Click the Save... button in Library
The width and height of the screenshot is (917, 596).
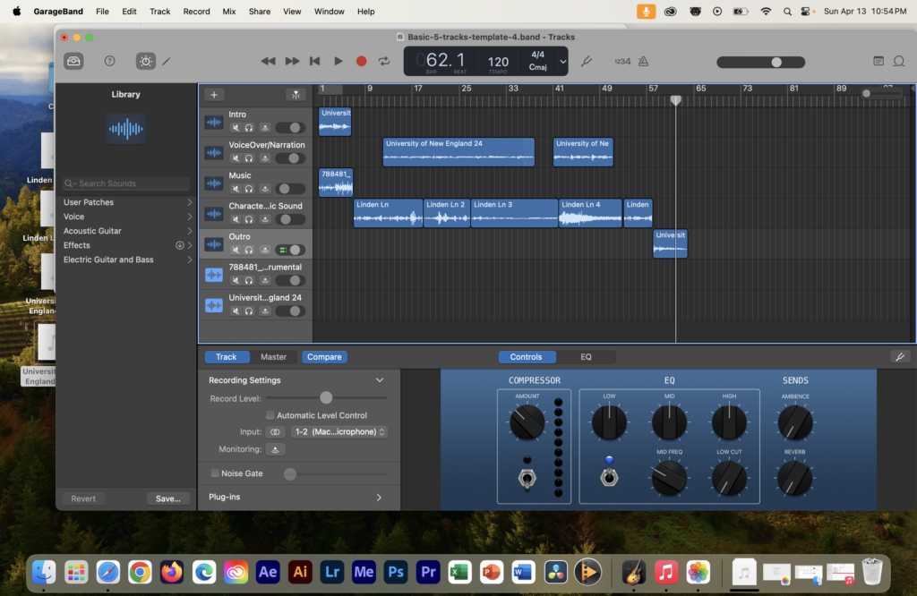pyautogui.click(x=167, y=498)
